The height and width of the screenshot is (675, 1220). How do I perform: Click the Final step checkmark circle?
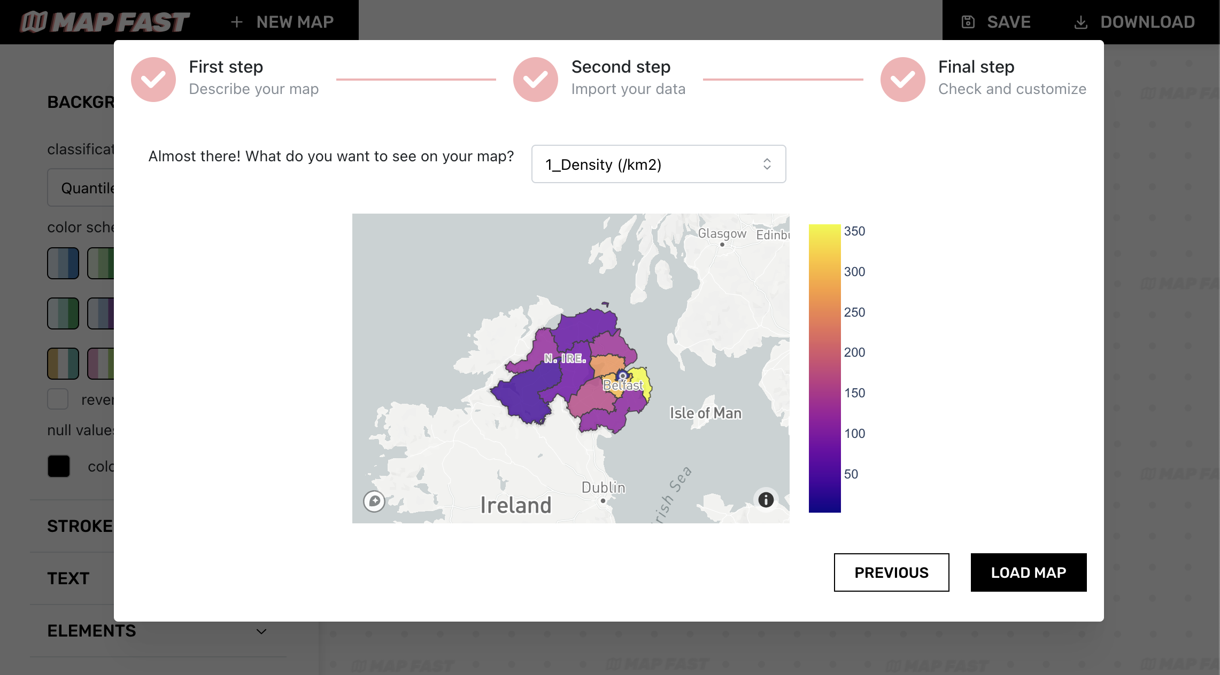tap(903, 79)
